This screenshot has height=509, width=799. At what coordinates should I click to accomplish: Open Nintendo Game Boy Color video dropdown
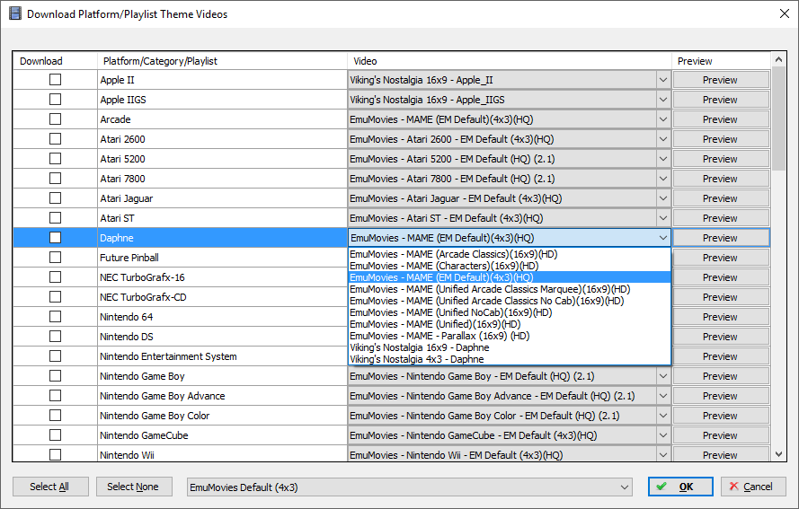click(663, 416)
